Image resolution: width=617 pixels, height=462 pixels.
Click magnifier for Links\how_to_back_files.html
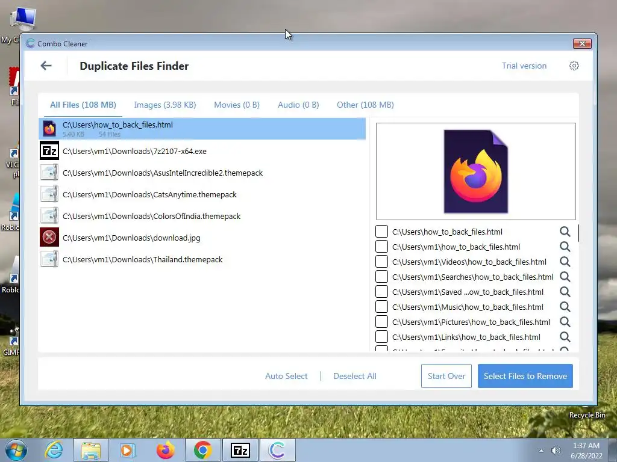(x=565, y=337)
